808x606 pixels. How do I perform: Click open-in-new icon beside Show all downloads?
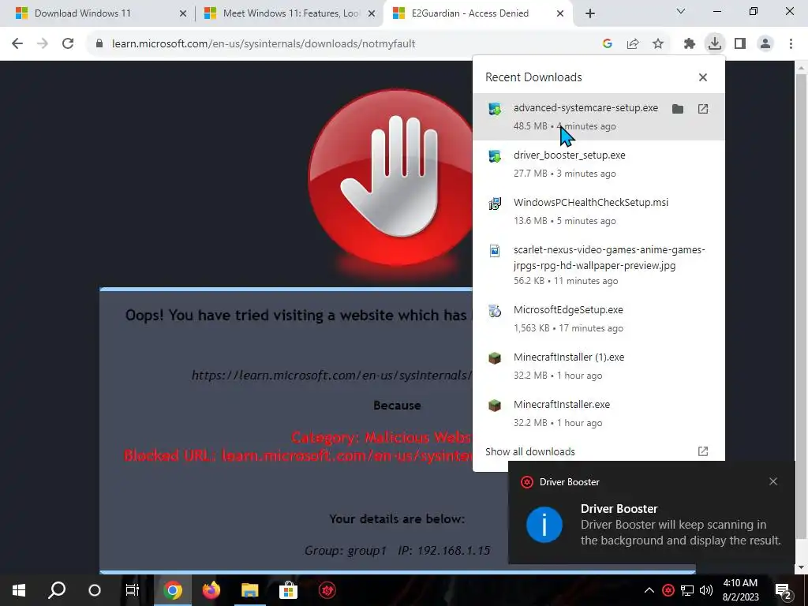point(703,451)
